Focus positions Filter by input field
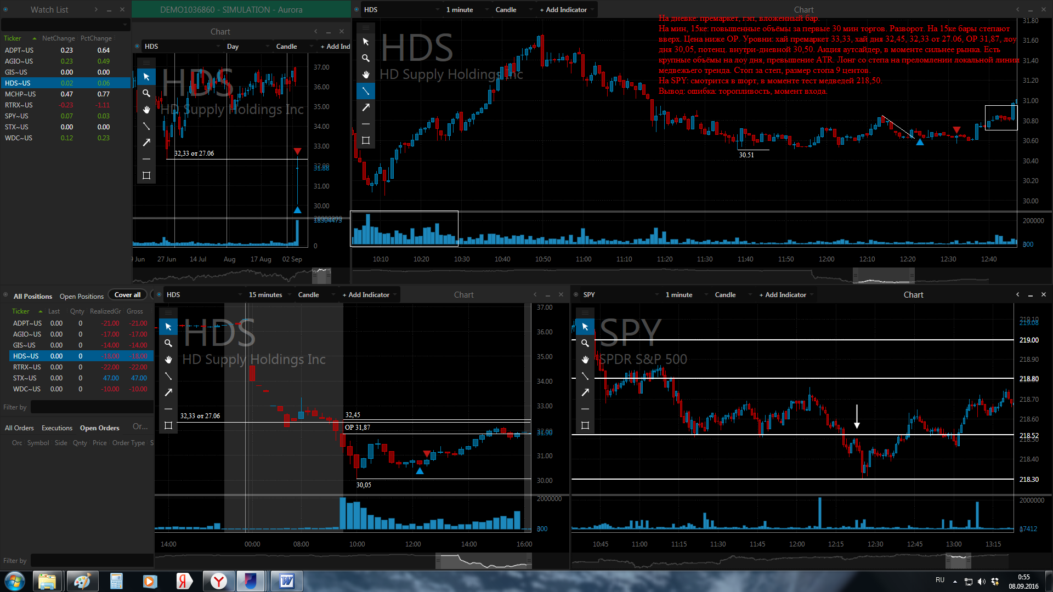Viewport: 1053px width, 592px height. 92,407
